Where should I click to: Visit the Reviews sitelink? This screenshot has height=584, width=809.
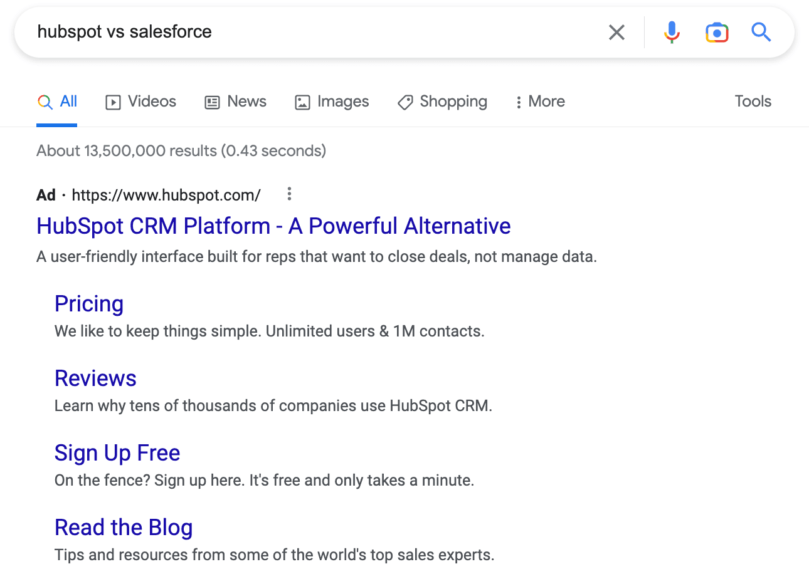[x=95, y=378]
